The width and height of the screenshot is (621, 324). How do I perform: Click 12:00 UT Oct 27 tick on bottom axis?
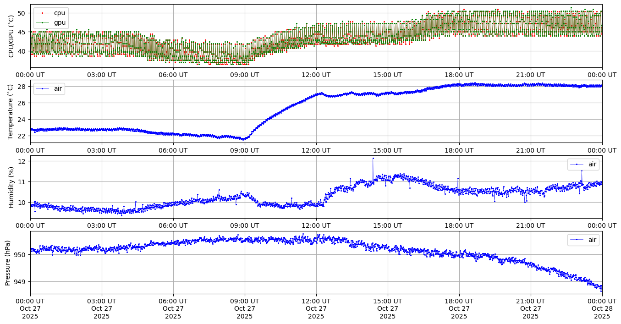316,308
